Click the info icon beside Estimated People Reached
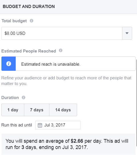The height and width of the screenshot is (155, 137). tap(61, 51)
